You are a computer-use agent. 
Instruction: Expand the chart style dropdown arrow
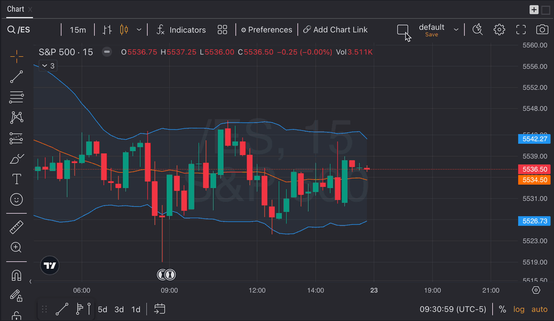coord(139,30)
